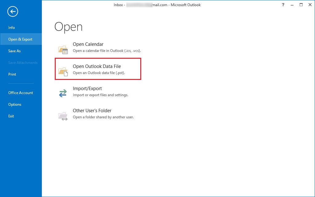Minimize the Outlook window
The width and height of the screenshot is (315, 197).
coord(292,5)
